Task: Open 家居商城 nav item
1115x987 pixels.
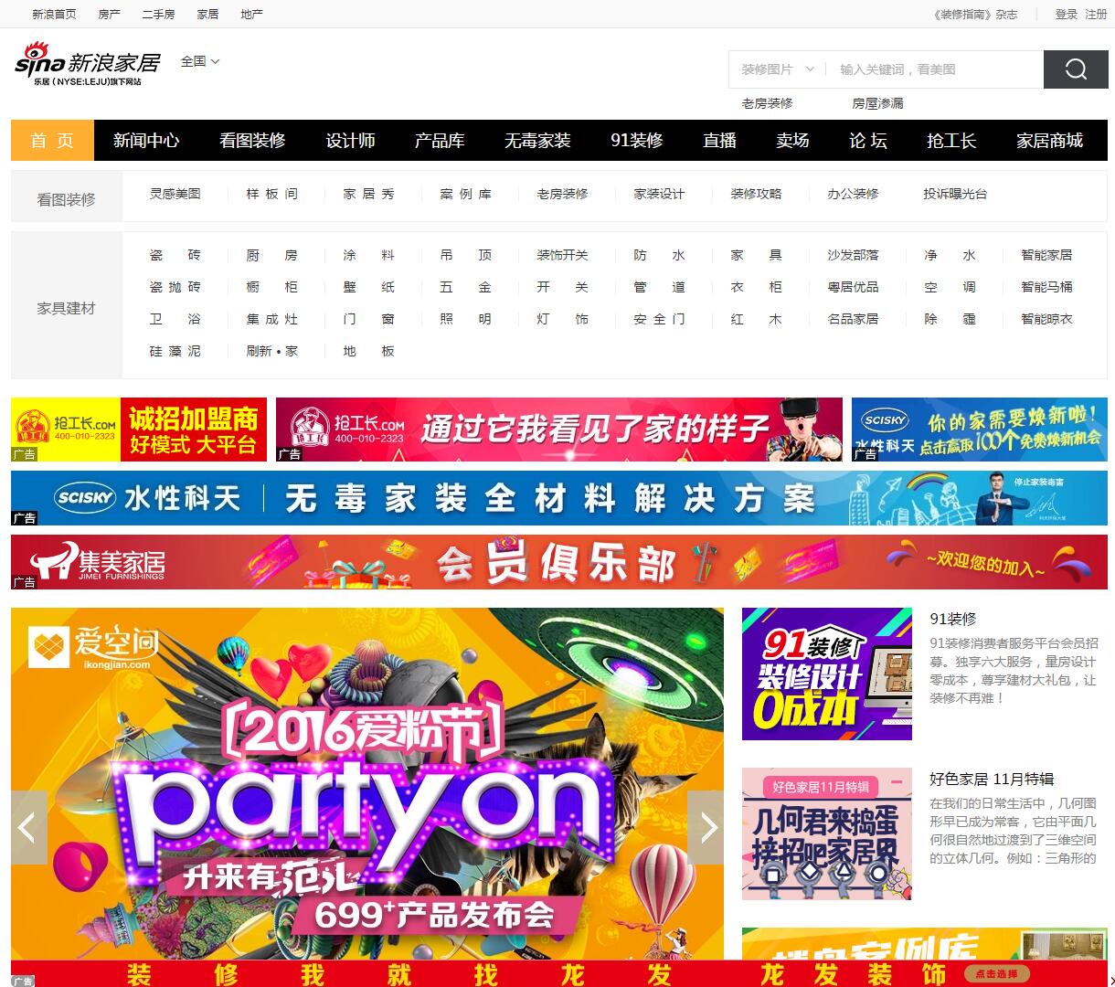Action: (x=1049, y=141)
